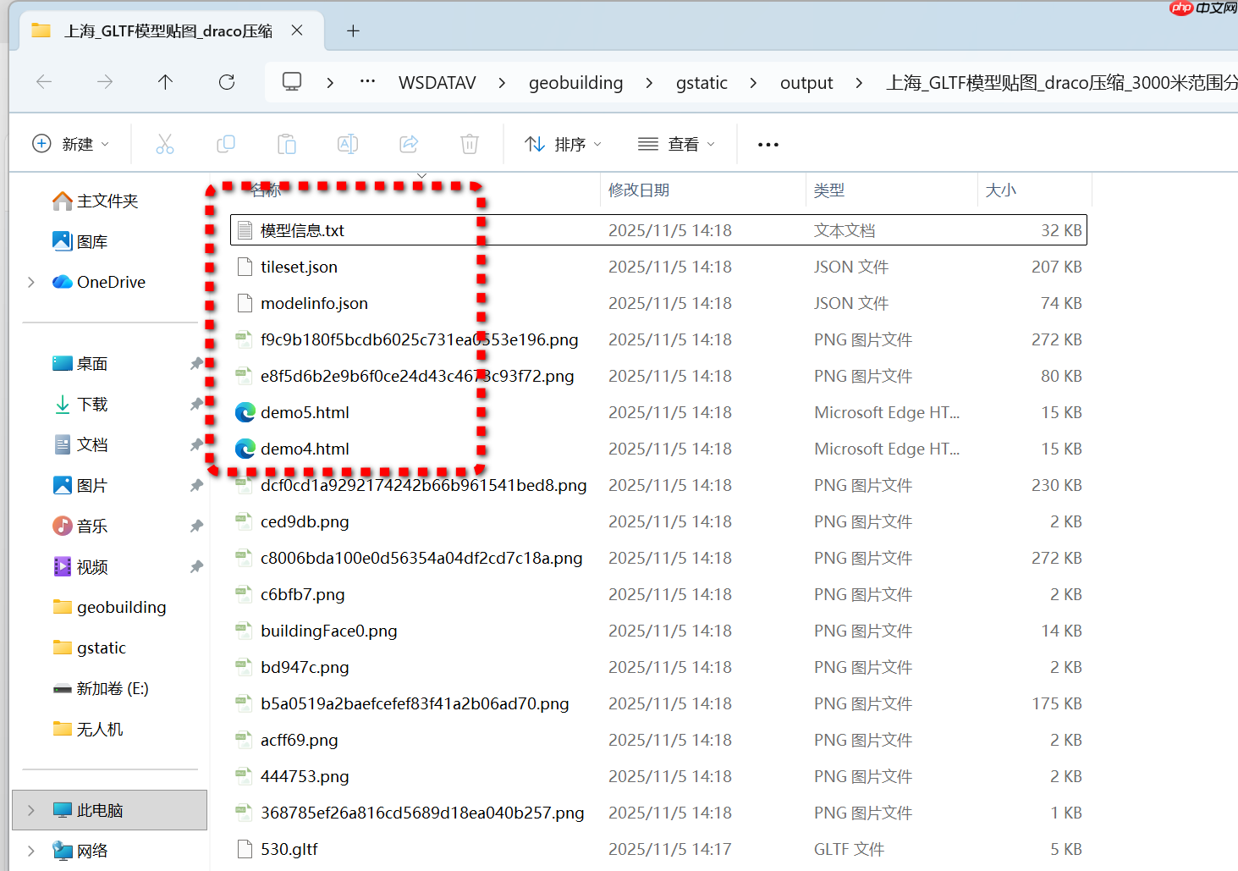Navigate to gstatic via the breadcrumb
Image resolution: width=1238 pixels, height=871 pixels.
point(702,82)
